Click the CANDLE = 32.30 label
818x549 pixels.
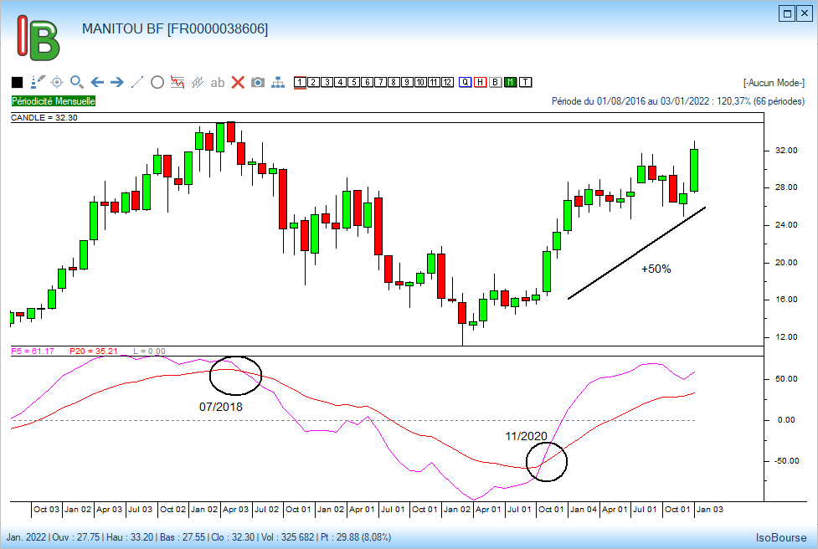[x=44, y=118]
